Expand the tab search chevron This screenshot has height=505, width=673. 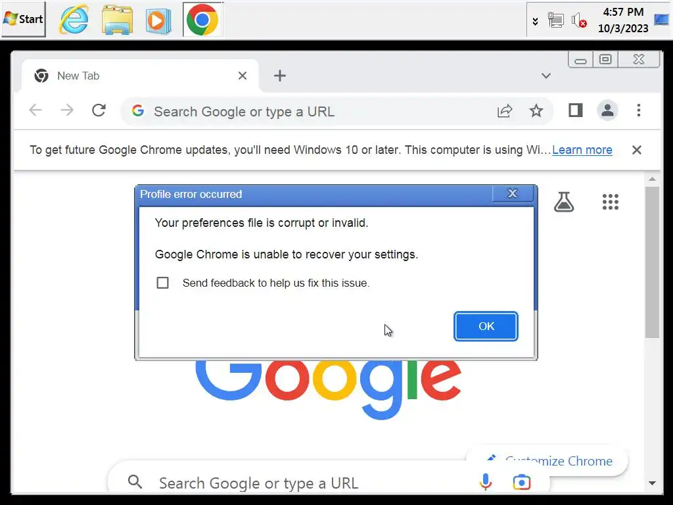[546, 76]
